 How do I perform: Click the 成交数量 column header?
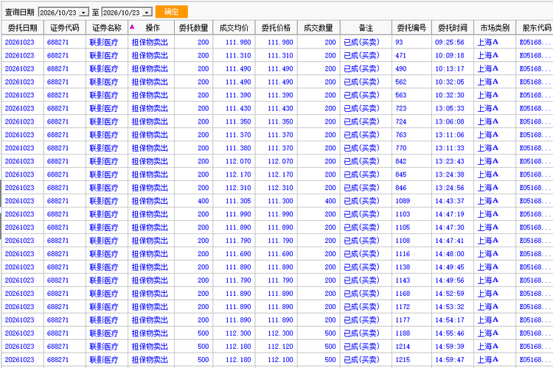[x=319, y=28]
